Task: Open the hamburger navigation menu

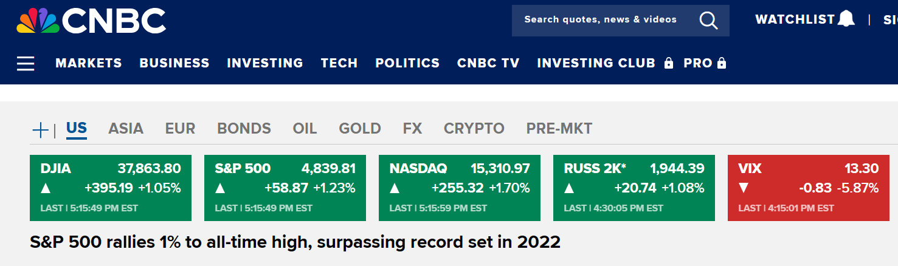Action: [x=26, y=63]
